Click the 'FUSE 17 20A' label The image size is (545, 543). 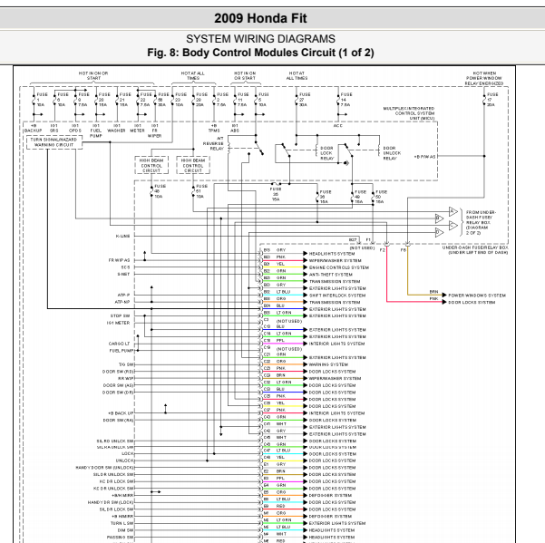pyautogui.click(x=492, y=100)
